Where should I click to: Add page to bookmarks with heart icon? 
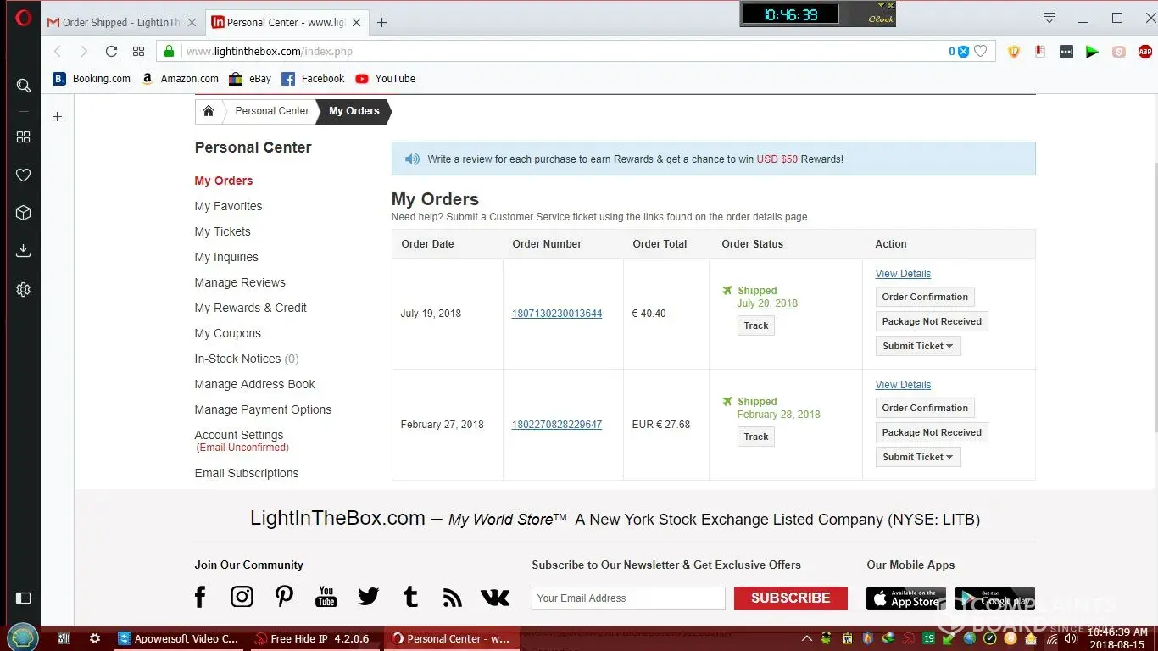click(x=981, y=52)
